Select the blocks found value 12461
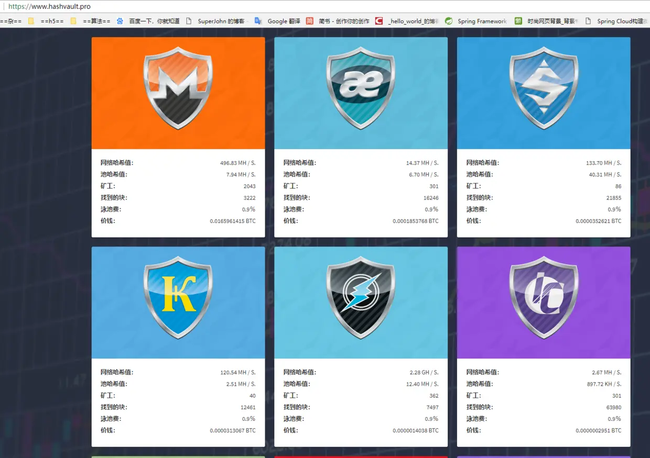Screen dimensions: 650x458 tap(248, 407)
